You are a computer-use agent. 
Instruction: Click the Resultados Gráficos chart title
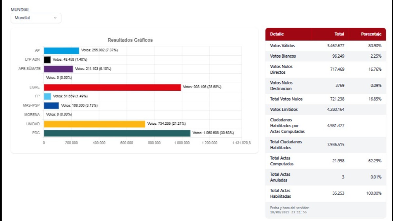[x=130, y=40]
